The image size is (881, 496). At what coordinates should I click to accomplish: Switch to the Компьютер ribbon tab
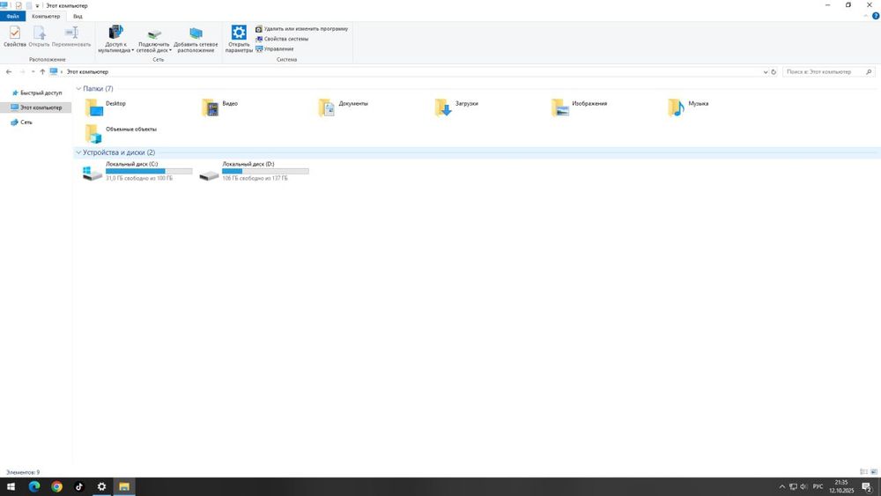point(46,16)
